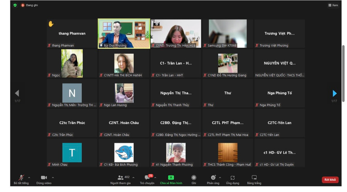Viewport: 347px width, 192px height.
Task: Open Trò chuyện chat panel
Action: [x=147, y=178]
